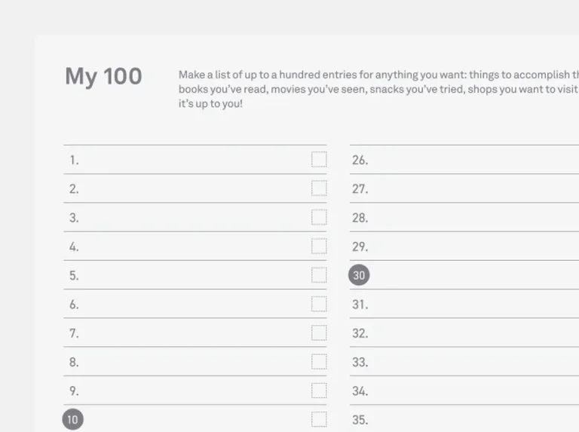This screenshot has height=432, width=579.
Task: Click the My 100 page title
Action: (x=103, y=77)
